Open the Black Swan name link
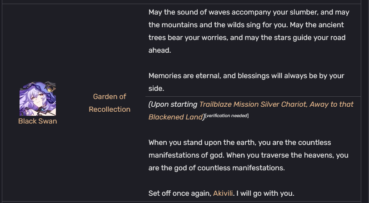369x203 pixels. pos(38,121)
